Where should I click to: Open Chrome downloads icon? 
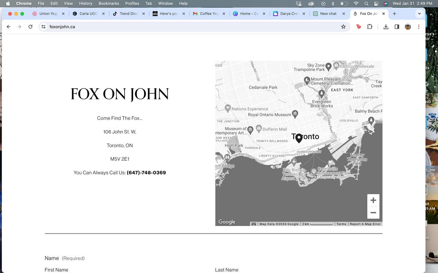[x=386, y=27]
